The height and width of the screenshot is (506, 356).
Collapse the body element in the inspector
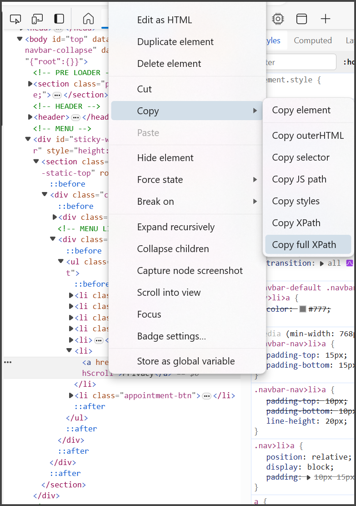point(19,39)
